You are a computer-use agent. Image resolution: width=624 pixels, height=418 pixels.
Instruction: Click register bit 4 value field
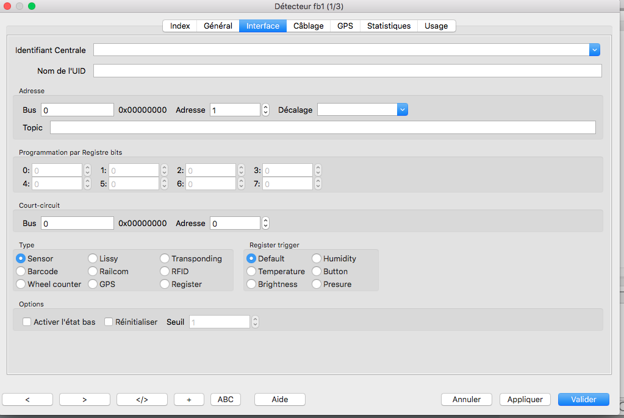point(57,184)
